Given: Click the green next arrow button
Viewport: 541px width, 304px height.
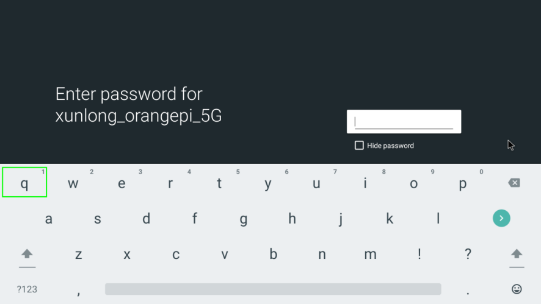Looking at the screenshot, I should [x=501, y=218].
